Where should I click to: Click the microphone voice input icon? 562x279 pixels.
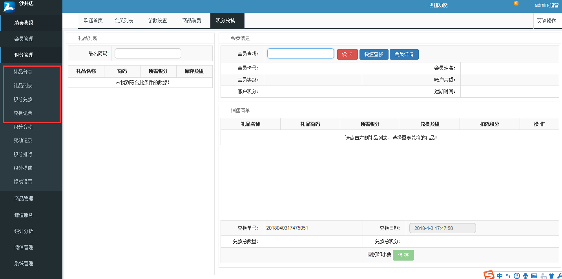[x=526, y=276]
